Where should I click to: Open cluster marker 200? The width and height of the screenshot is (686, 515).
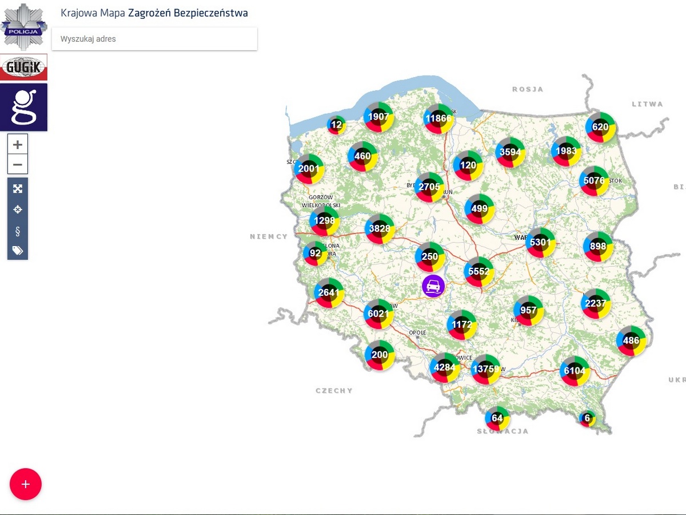pyautogui.click(x=380, y=355)
